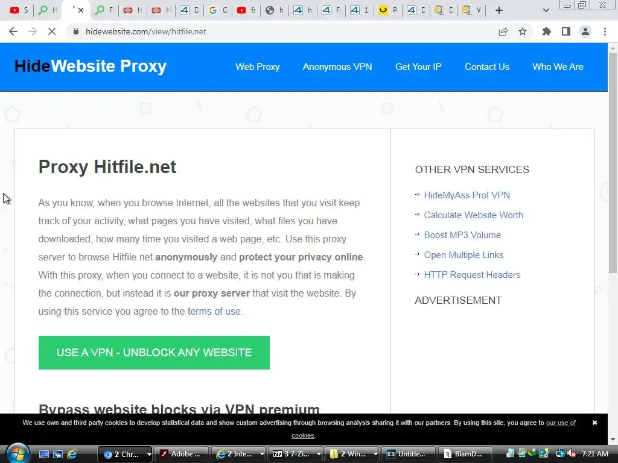618x463 pixels.
Task: Open the Anonymous VPN nav item
Action: (x=337, y=67)
